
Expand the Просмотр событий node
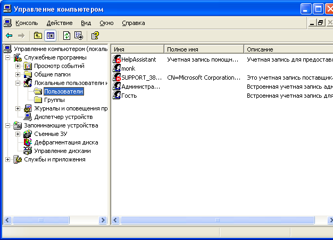[18, 66]
